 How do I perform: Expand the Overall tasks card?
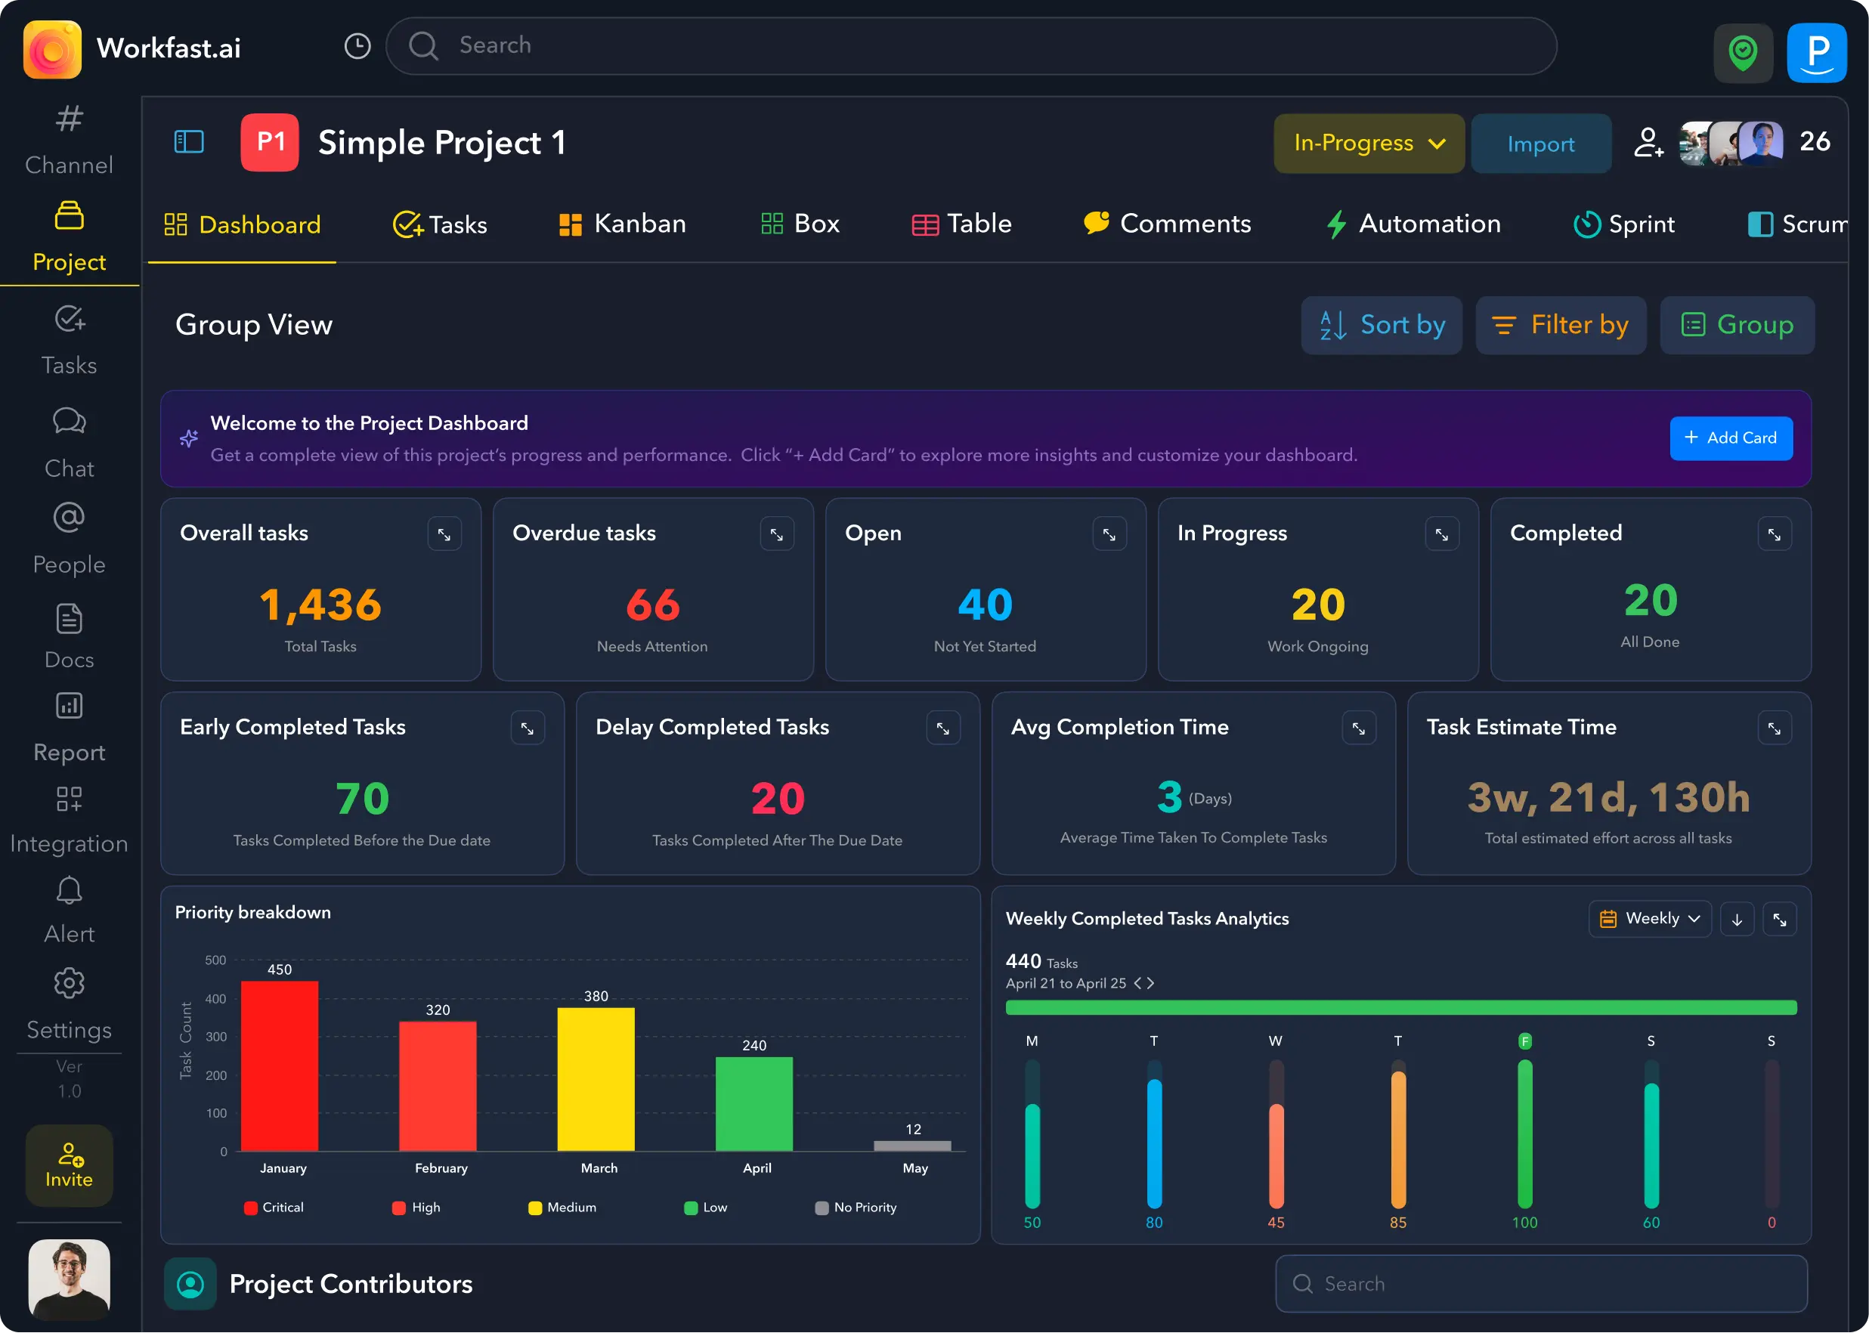[x=444, y=534]
